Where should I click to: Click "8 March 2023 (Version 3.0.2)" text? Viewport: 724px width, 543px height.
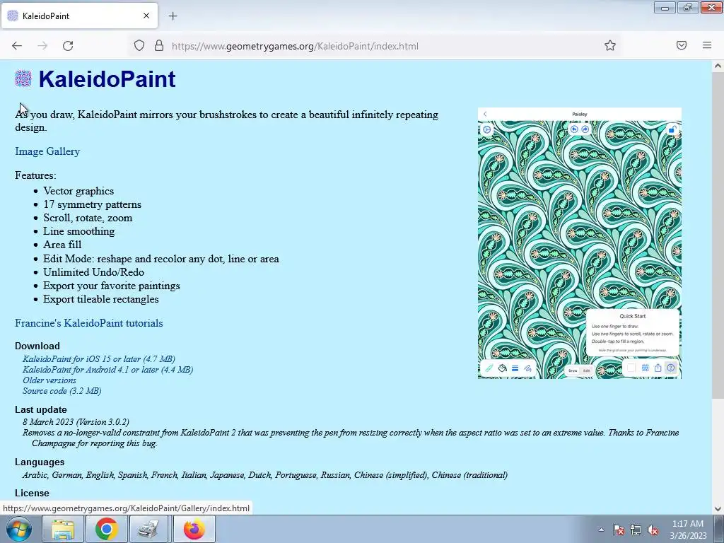pyautogui.click(x=76, y=422)
